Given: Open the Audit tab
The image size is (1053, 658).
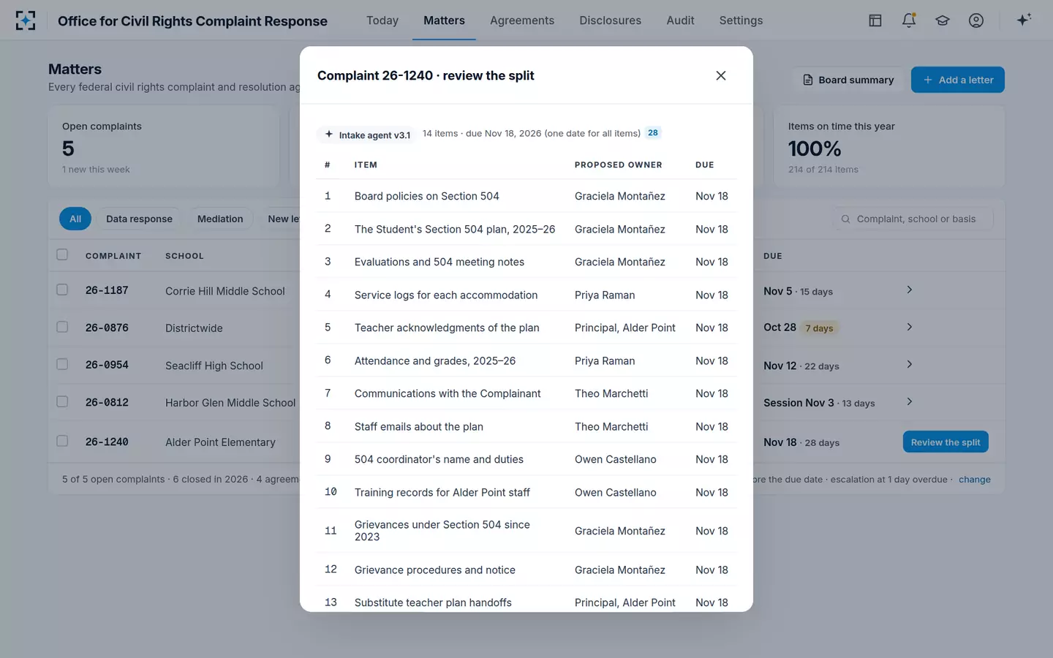Looking at the screenshot, I should [680, 20].
